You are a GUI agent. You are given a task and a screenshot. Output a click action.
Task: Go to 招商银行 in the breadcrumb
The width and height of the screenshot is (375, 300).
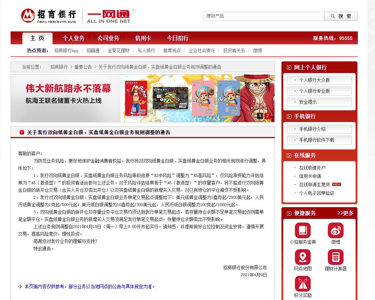click(59, 67)
